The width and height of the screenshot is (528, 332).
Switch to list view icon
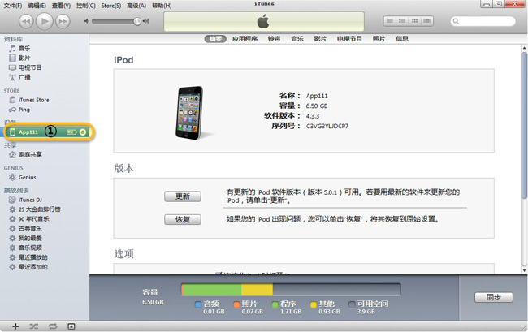(390, 21)
